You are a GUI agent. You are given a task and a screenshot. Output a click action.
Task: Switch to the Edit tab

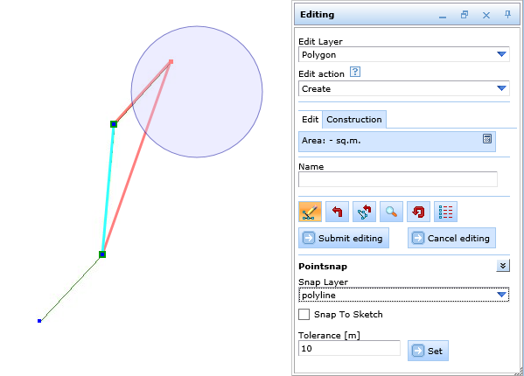311,120
